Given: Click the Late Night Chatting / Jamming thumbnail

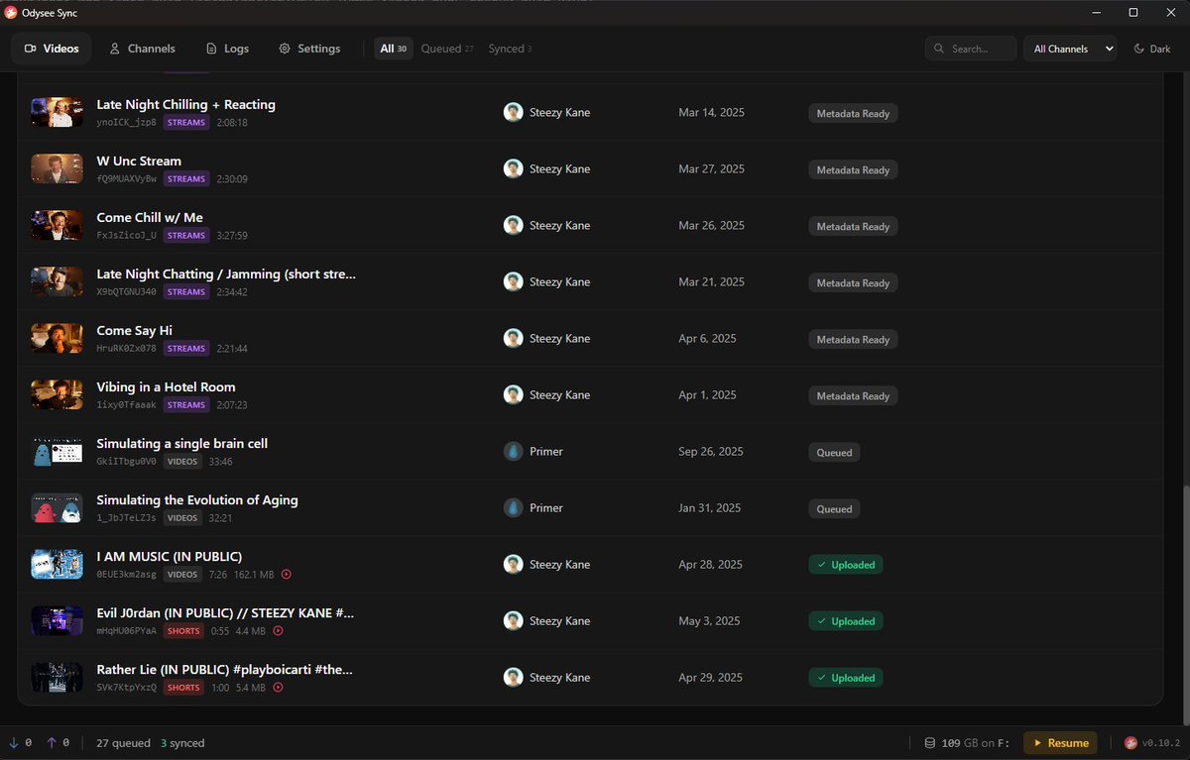Looking at the screenshot, I should (x=57, y=281).
